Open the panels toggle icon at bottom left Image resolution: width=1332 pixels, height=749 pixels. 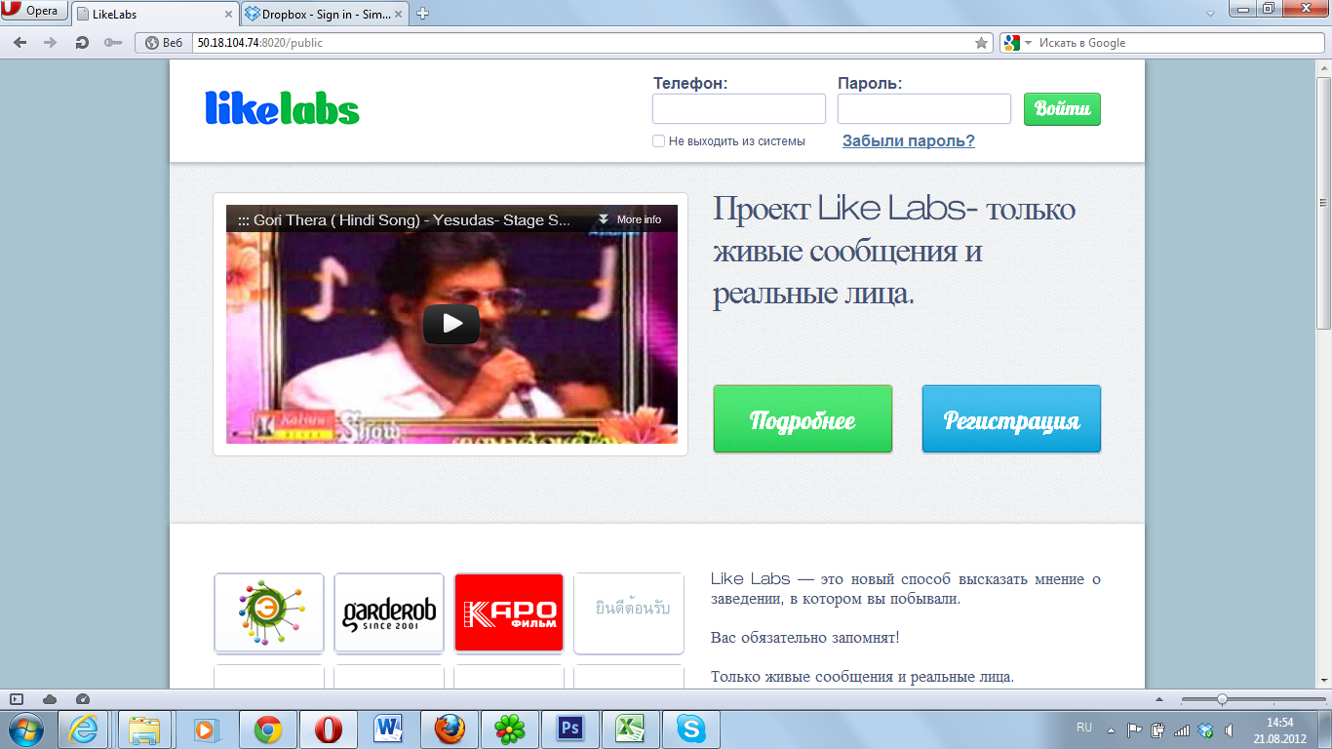(17, 699)
